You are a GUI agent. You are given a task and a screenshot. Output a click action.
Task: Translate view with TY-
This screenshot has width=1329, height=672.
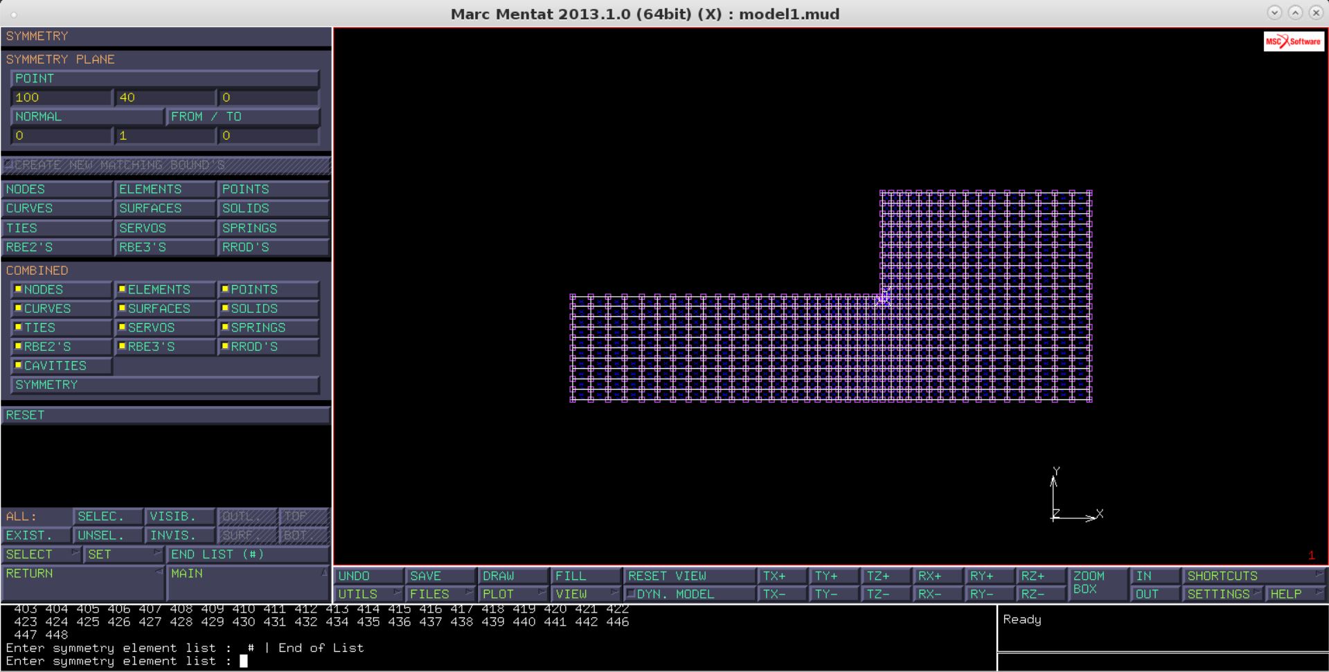pos(835,594)
